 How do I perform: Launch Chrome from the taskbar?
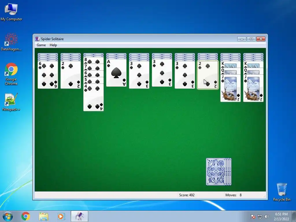click(x=26, y=216)
